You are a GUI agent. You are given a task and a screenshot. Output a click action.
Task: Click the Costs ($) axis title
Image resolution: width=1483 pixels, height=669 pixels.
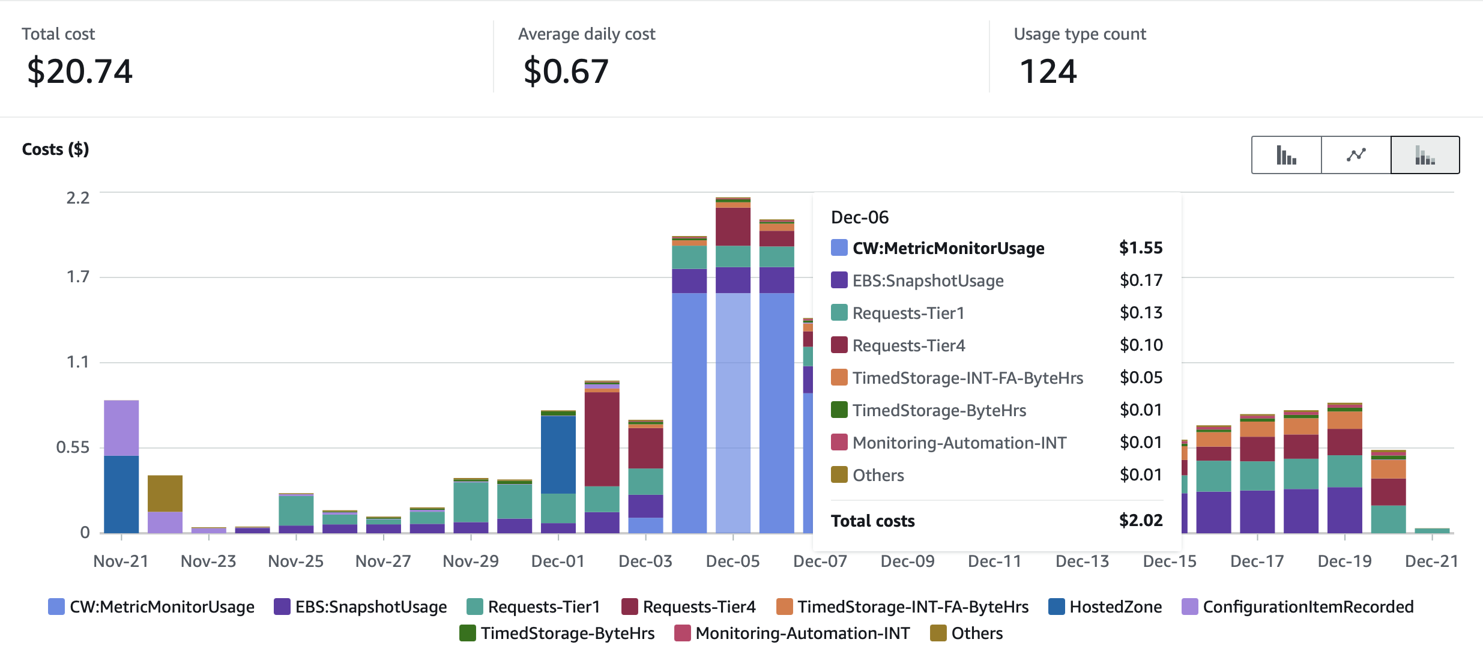point(55,149)
